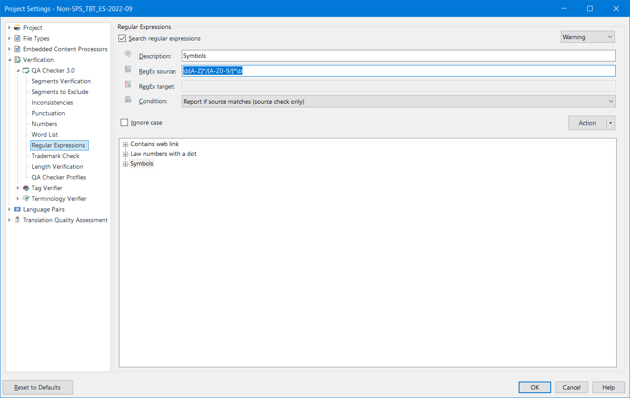This screenshot has width=630, height=398.
Task: Open the Condition dropdown list
Action: pyautogui.click(x=611, y=101)
